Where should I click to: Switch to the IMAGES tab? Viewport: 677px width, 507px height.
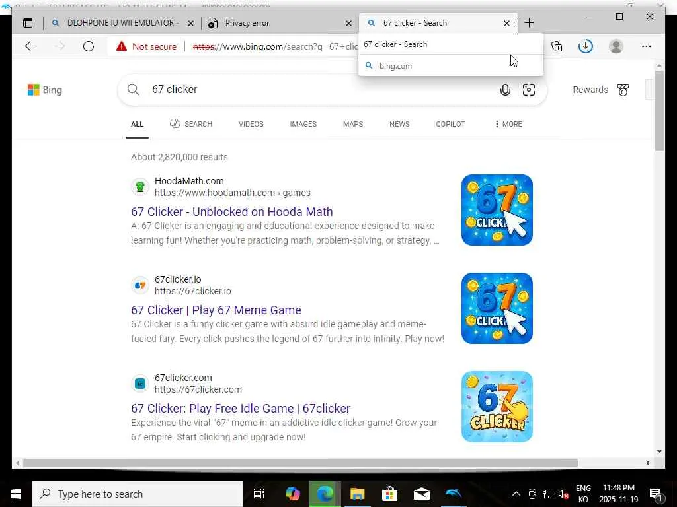[303, 124]
